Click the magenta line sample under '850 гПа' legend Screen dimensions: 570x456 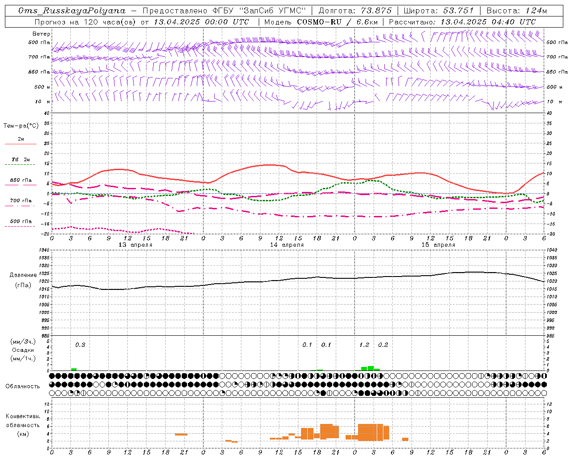(20, 185)
